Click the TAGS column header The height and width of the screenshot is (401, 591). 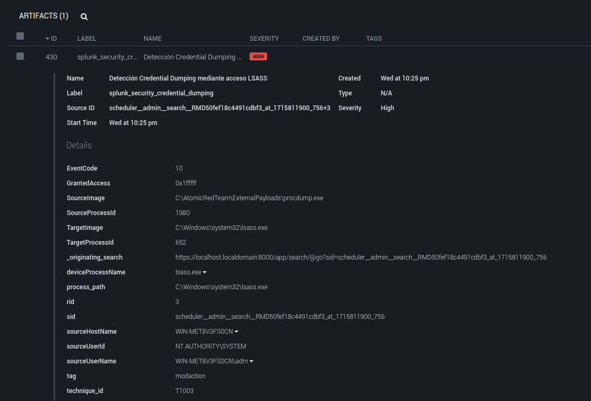[374, 39]
